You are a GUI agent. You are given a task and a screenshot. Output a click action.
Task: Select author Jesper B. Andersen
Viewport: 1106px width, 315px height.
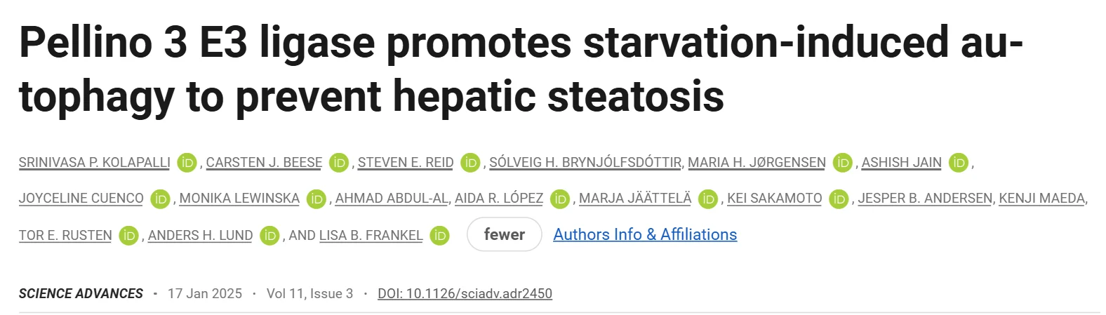click(x=925, y=199)
